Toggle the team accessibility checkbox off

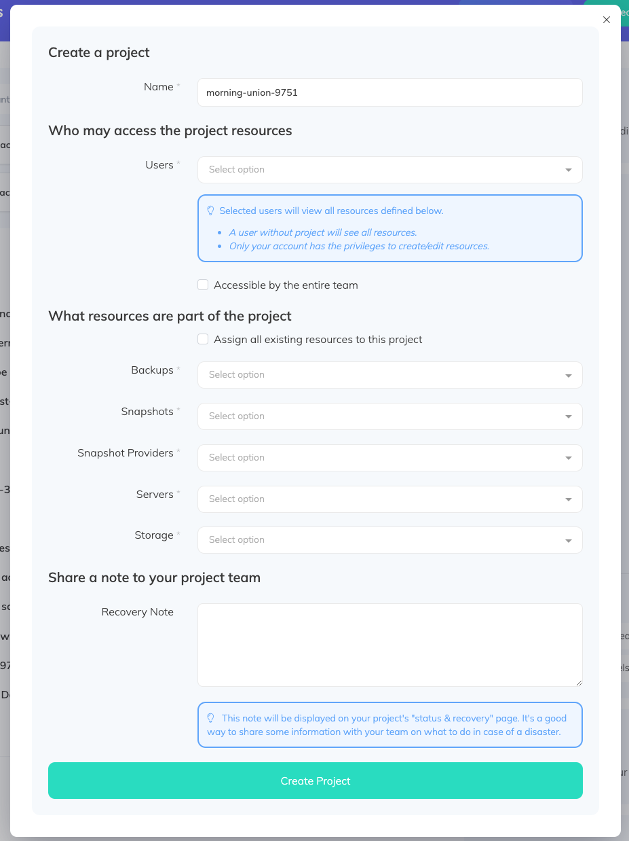203,285
